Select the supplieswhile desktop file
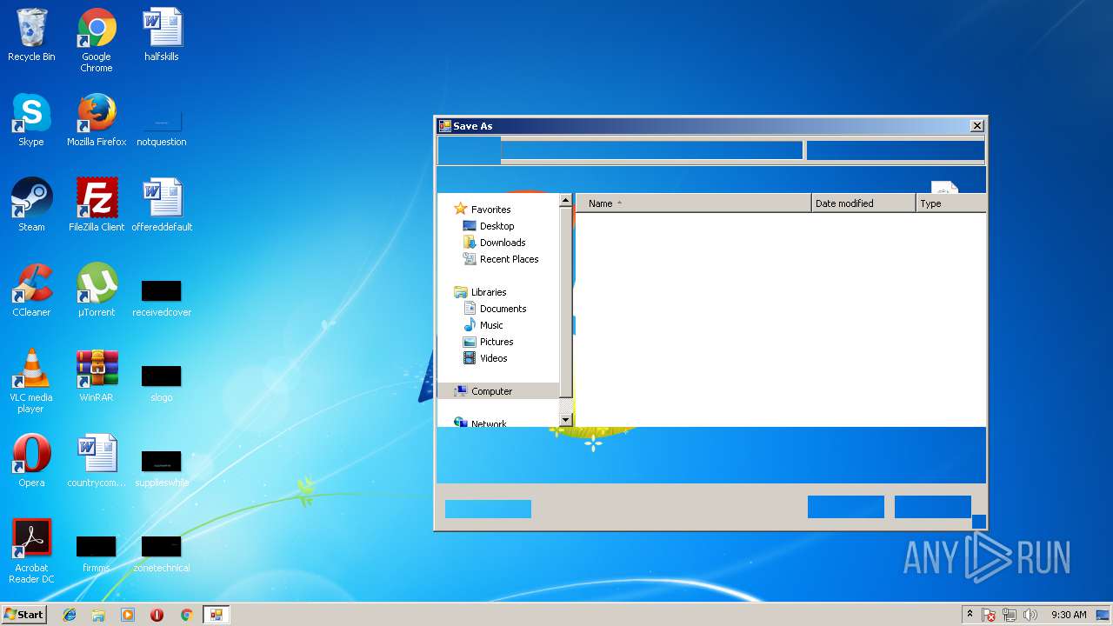 coord(162,467)
